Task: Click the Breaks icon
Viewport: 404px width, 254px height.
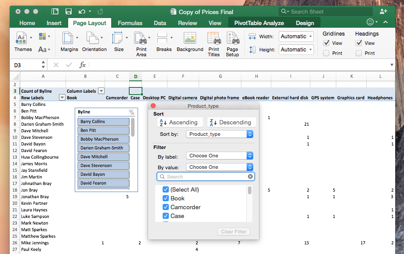Action: pyautogui.click(x=164, y=42)
